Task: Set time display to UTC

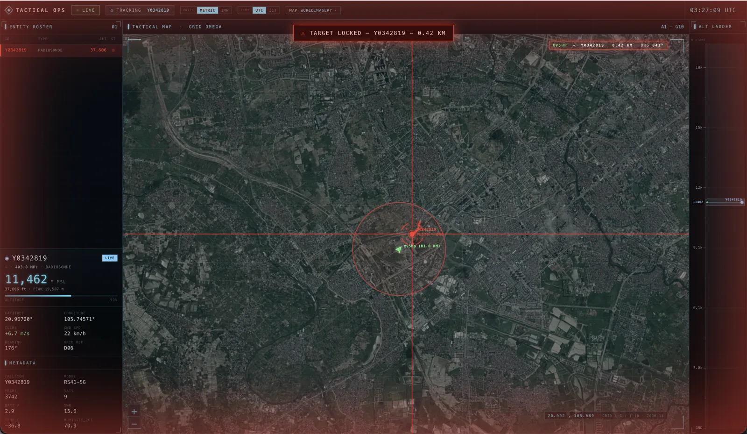Action: (259, 10)
